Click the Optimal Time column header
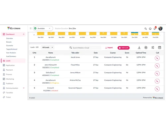166x125 pixels. click(141, 53)
